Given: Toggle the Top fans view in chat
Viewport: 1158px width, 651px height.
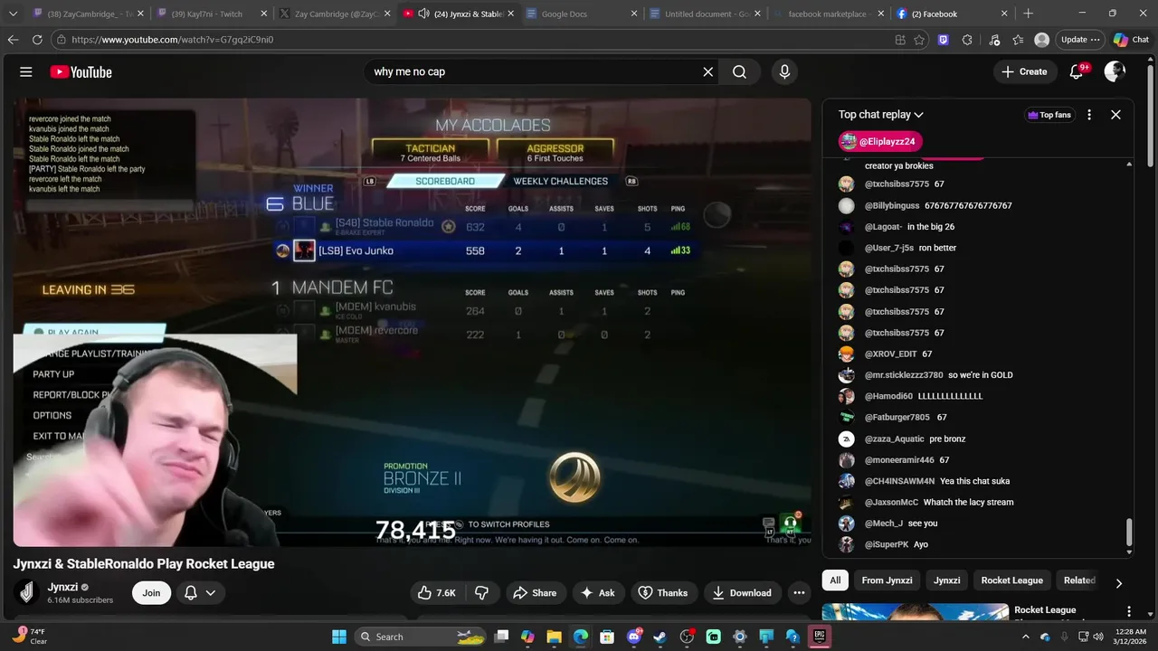Looking at the screenshot, I should 1049,115.
